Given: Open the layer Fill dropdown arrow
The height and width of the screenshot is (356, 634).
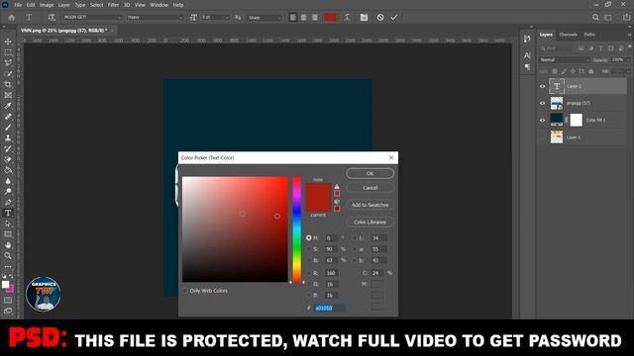Looking at the screenshot, I should (x=628, y=71).
